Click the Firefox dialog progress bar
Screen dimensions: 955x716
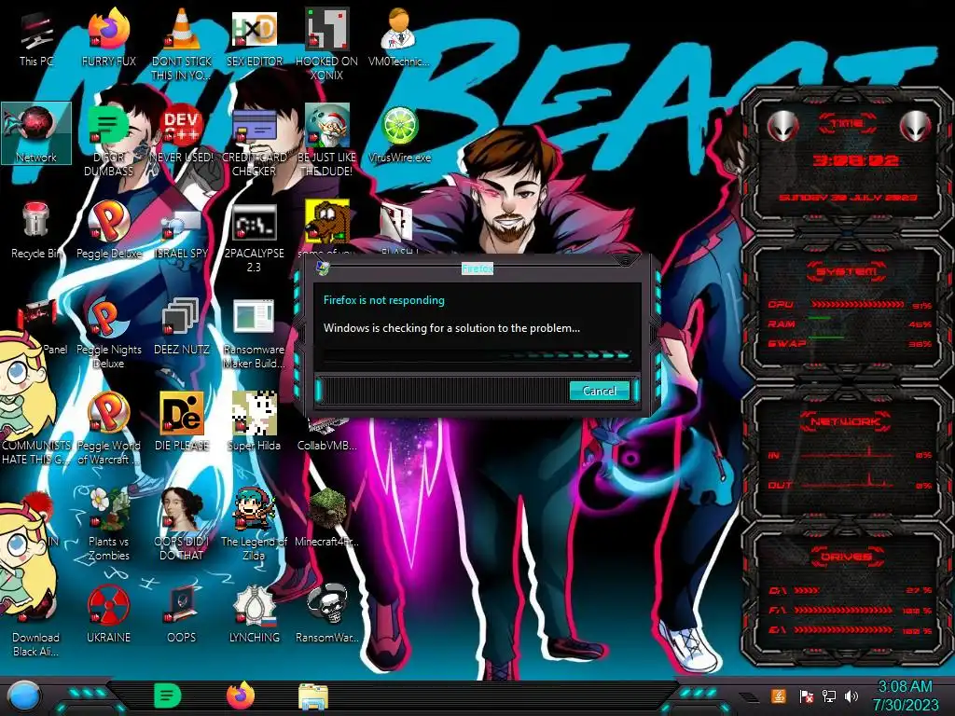477,355
